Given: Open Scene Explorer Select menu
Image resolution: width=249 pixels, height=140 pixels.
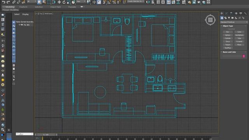Looking at the screenshot, I should point(17,14).
